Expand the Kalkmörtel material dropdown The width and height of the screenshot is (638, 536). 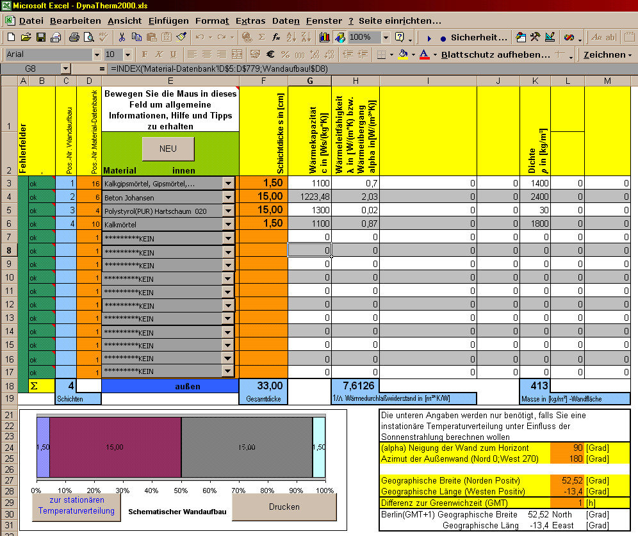point(228,224)
